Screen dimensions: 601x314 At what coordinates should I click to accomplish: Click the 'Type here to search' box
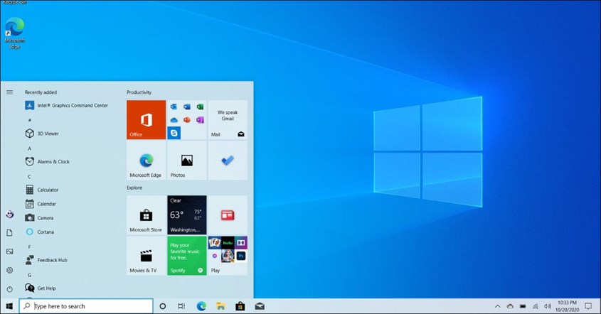pyautogui.click(x=86, y=306)
